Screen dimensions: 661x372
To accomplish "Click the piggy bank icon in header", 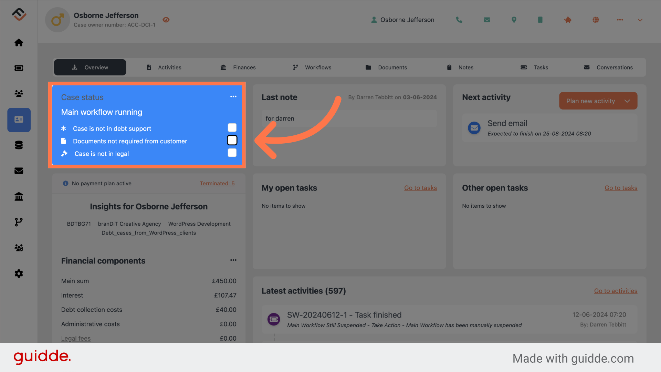I will tap(568, 20).
